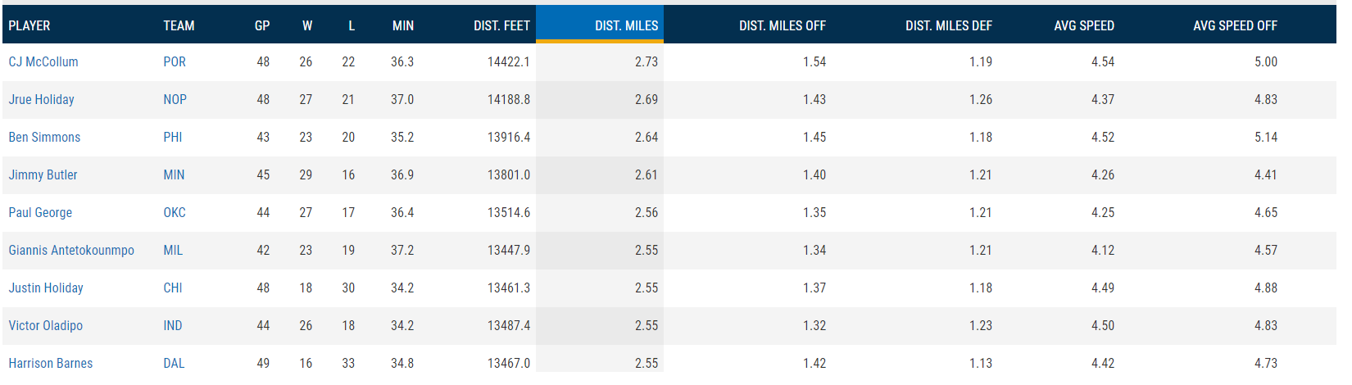Sort by DIST. MILES DEF header
1352x385 pixels.
948,26
